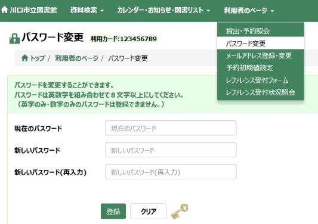Follow the 利用者のページ breadcrumb link

[x=76, y=58]
